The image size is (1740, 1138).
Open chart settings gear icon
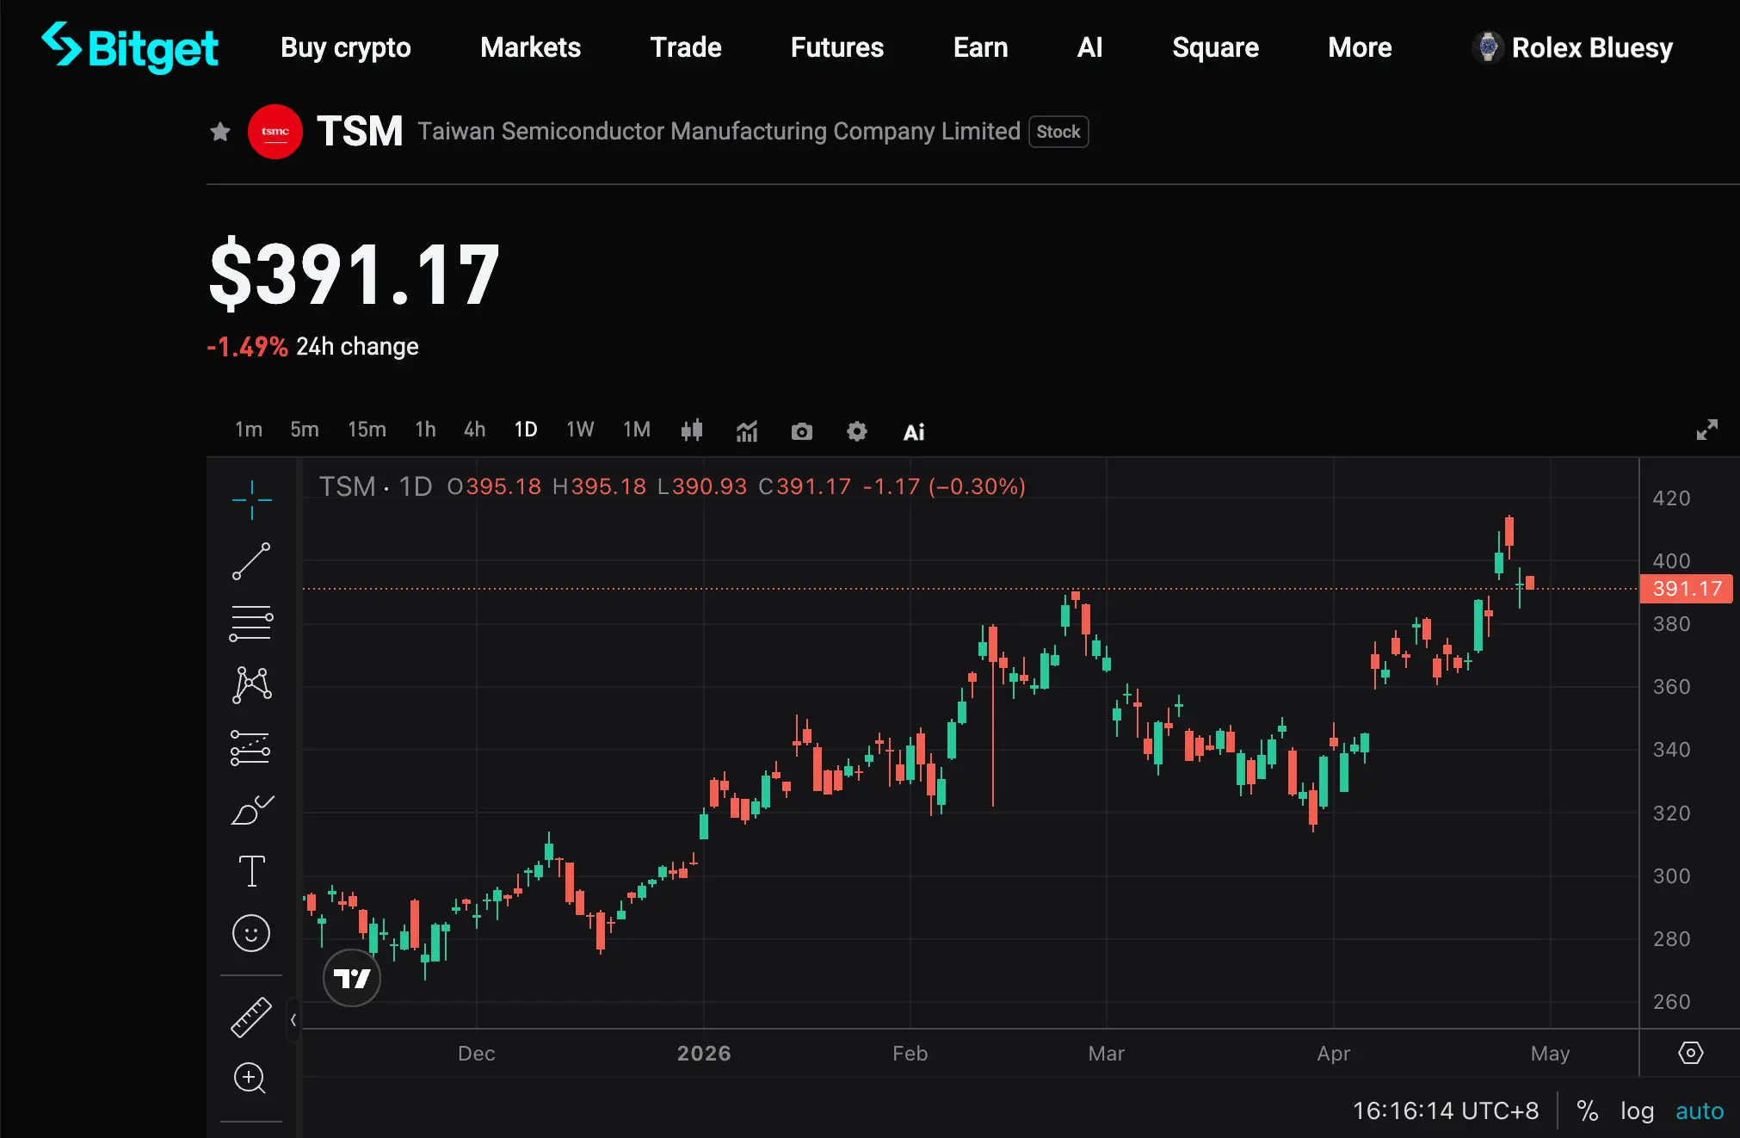click(856, 431)
